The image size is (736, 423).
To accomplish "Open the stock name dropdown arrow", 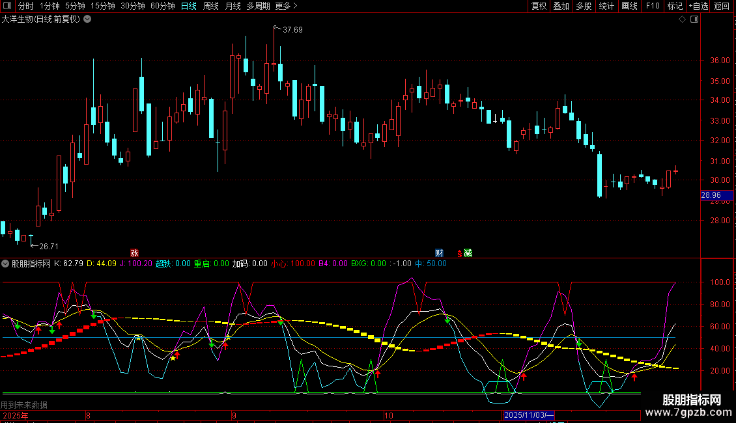I will (x=87, y=20).
